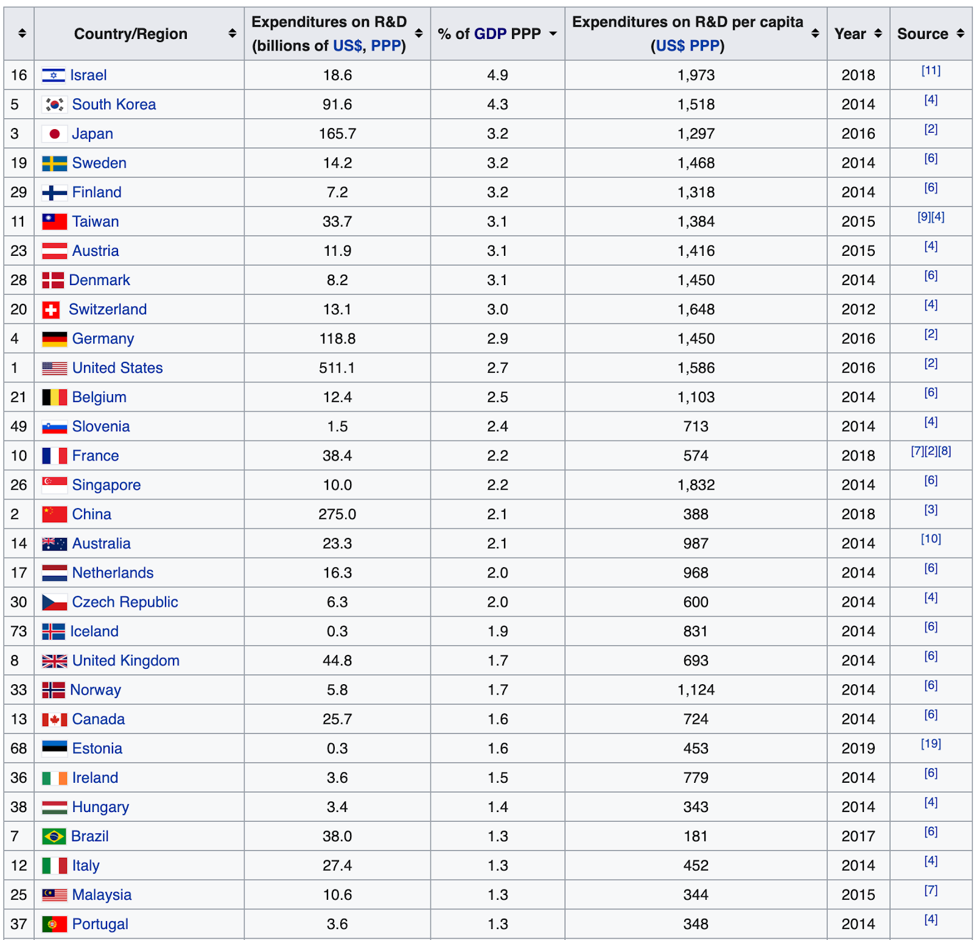Click the Singapore flag icon

(x=54, y=485)
